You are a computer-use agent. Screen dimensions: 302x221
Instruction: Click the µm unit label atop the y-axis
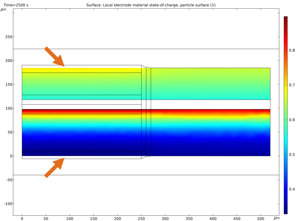coord(3,9)
